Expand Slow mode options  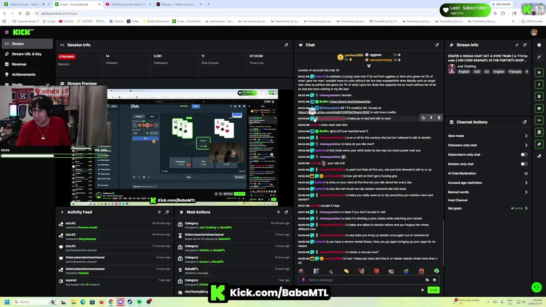click(x=526, y=136)
